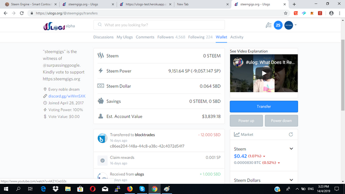This screenshot has height=194, width=345.
Task: Click the page vertical scrollbar
Action: (343, 75)
